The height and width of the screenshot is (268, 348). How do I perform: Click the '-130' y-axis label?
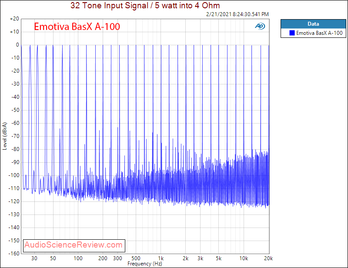point(14,214)
